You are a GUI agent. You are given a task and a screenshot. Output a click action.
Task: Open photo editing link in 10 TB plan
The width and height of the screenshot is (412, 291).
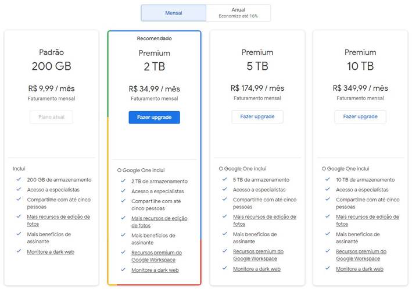[367, 221]
